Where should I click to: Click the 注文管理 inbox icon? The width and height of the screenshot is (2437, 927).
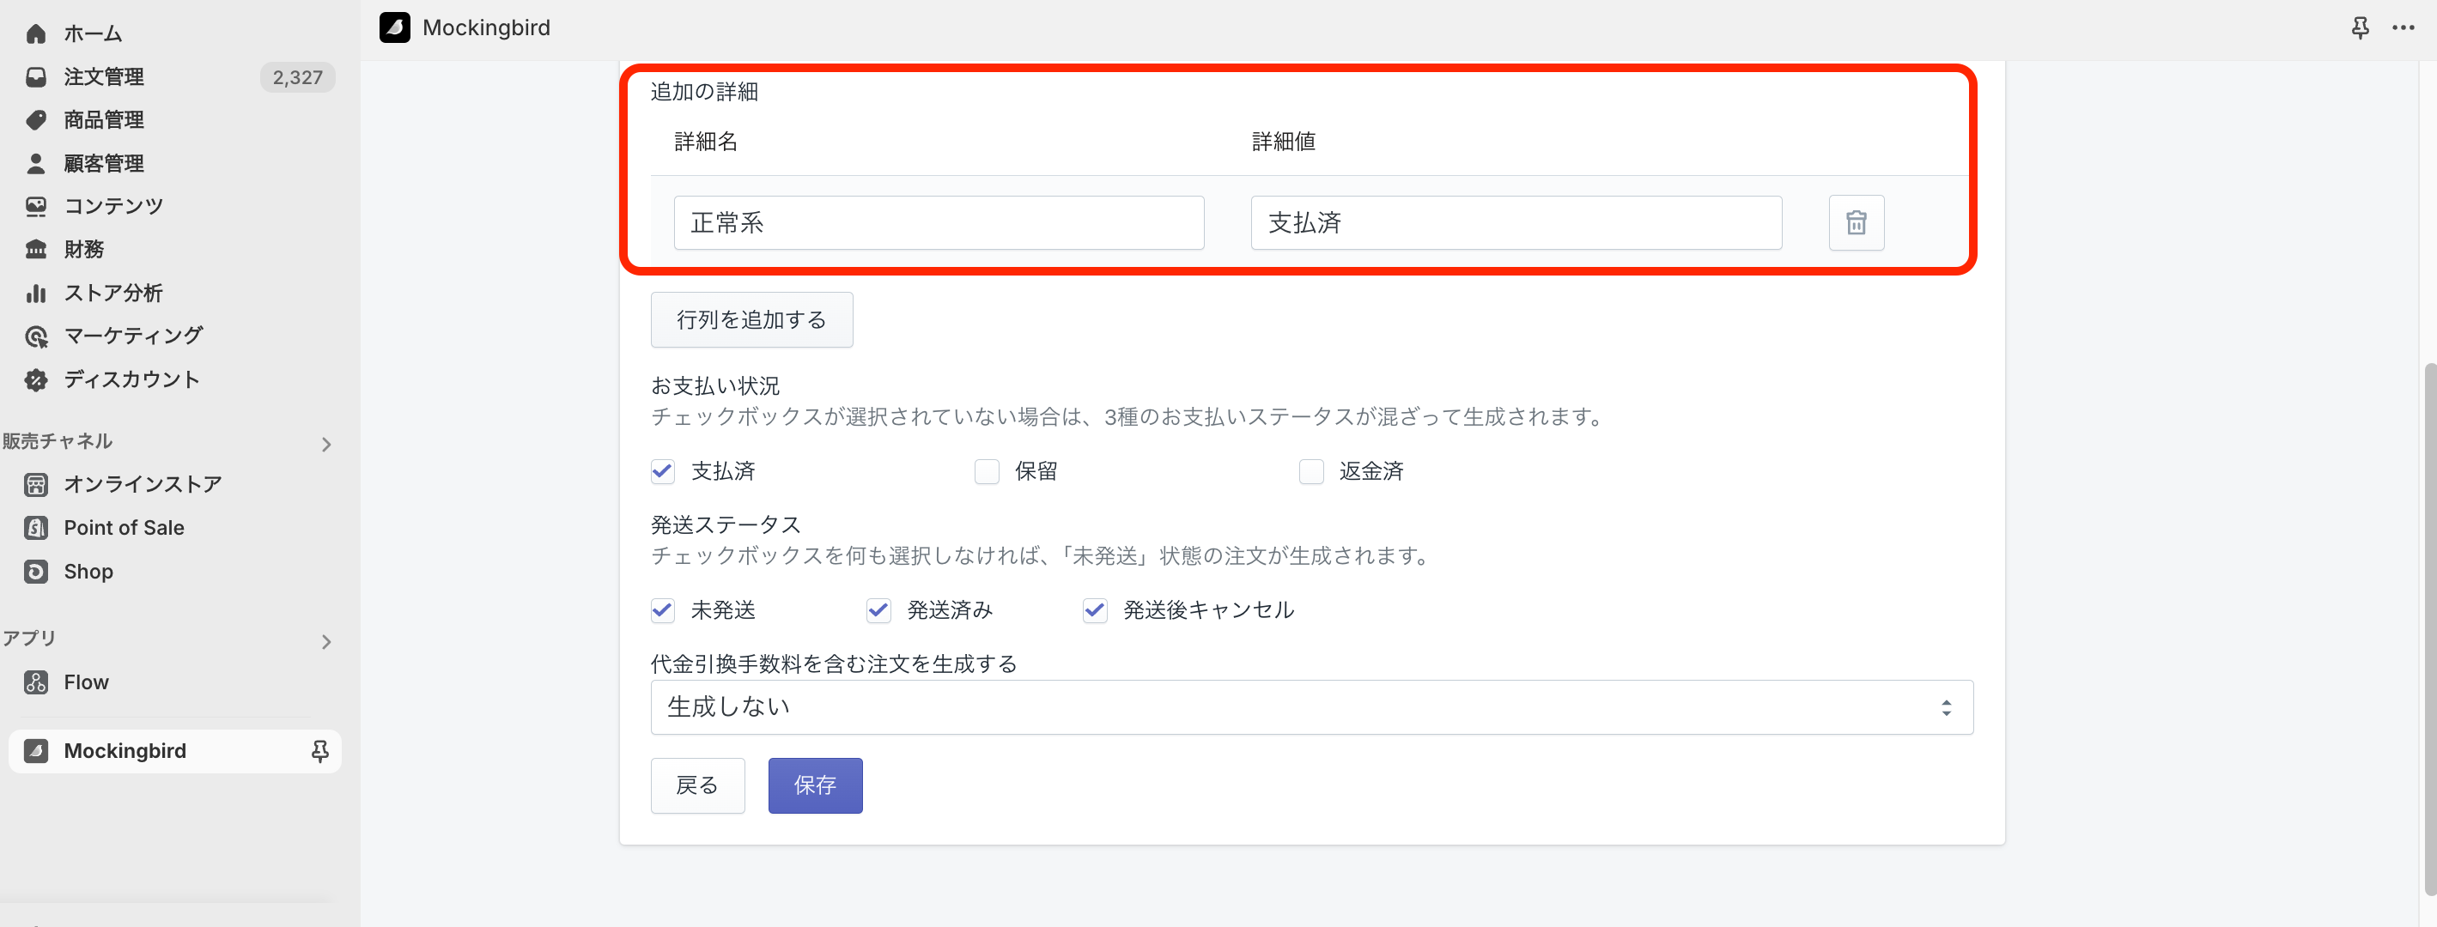tap(36, 77)
